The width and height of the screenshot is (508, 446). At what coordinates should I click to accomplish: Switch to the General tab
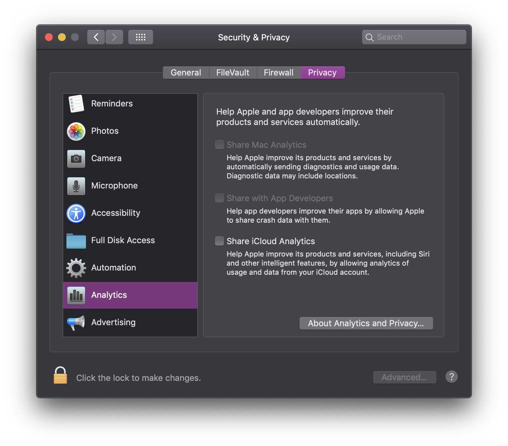(186, 73)
